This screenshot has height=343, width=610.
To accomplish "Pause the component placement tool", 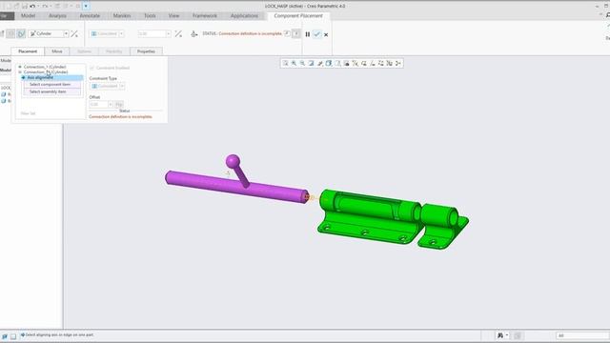I will click(x=307, y=34).
